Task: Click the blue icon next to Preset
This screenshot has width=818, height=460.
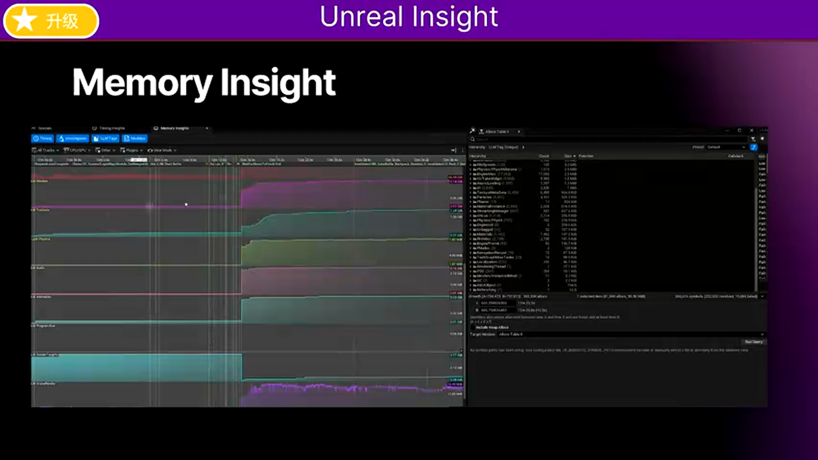Action: tap(753, 147)
